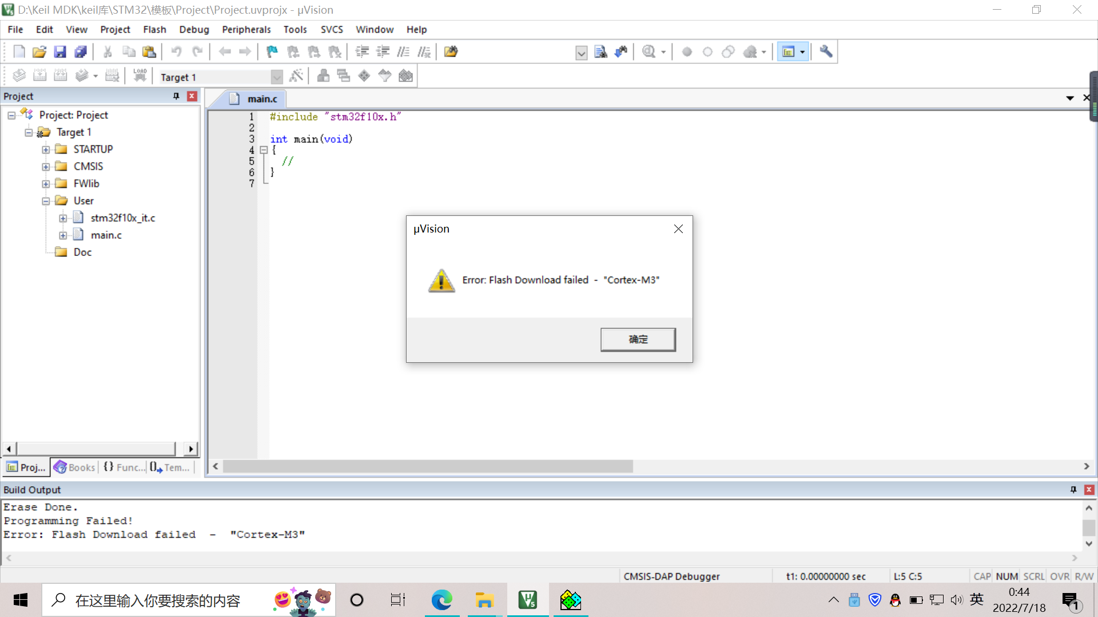Click the Rebuild all target files icon
This screenshot has width=1098, height=617.
(x=60, y=76)
